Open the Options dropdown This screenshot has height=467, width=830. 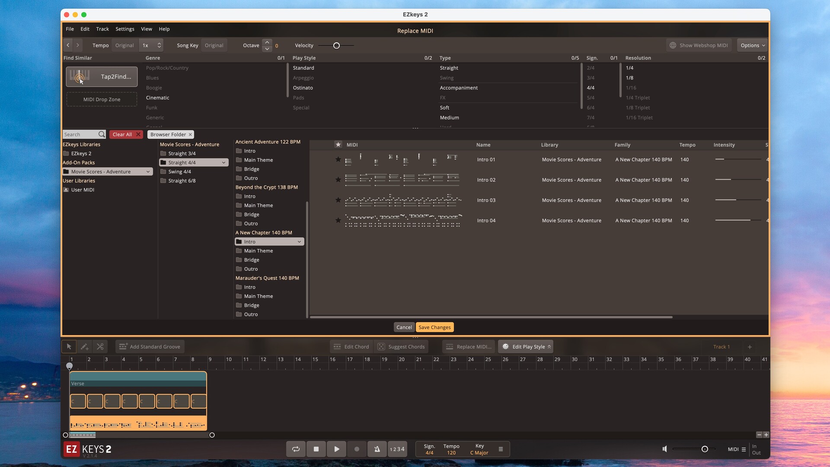(x=752, y=45)
